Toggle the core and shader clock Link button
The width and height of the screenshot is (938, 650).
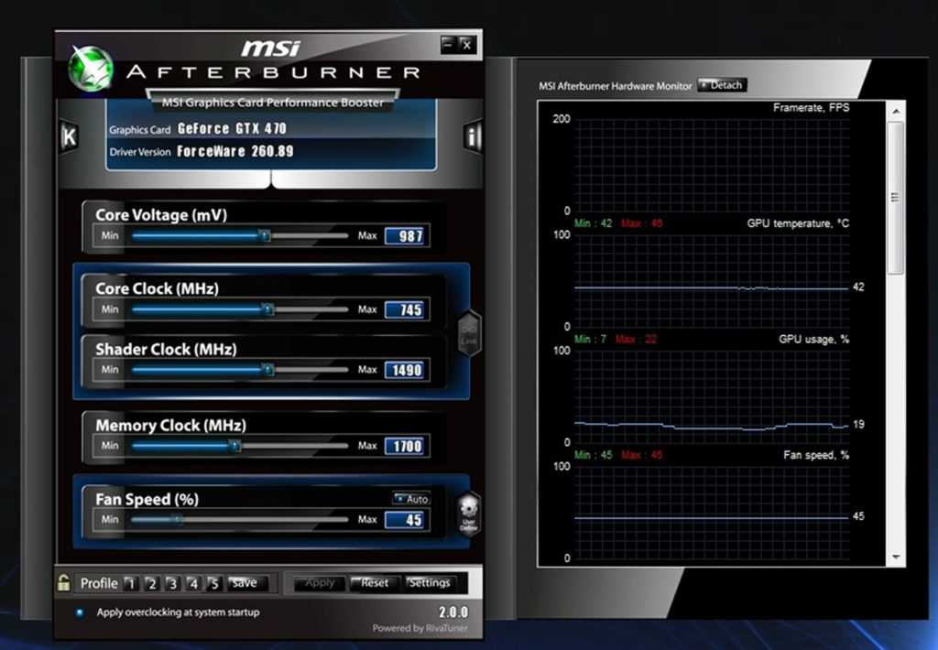[469, 333]
